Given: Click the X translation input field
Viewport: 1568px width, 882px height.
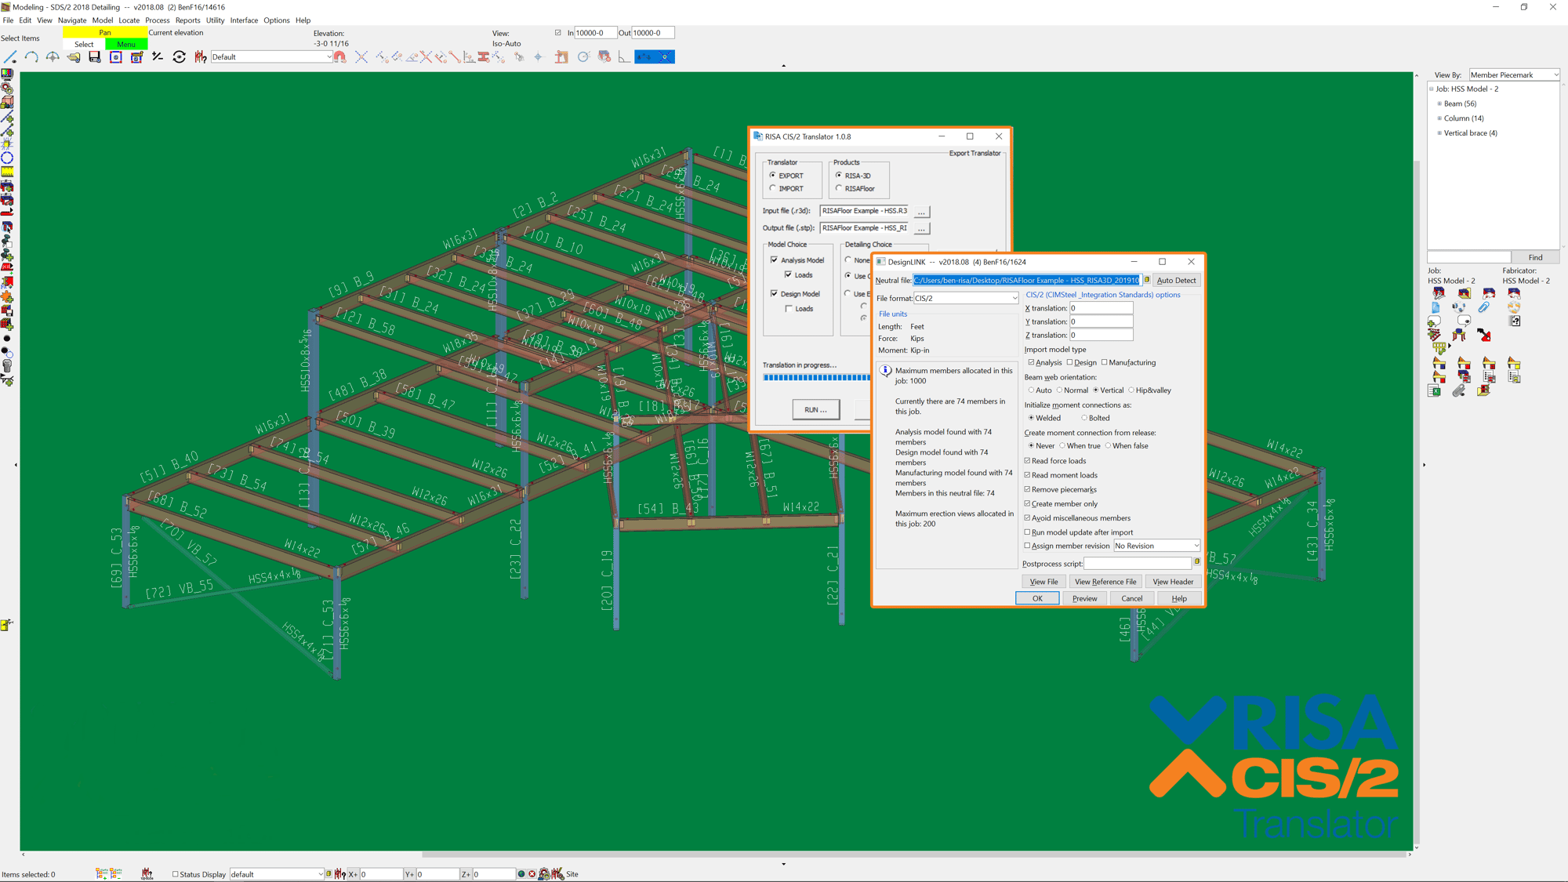Looking at the screenshot, I should (1101, 308).
